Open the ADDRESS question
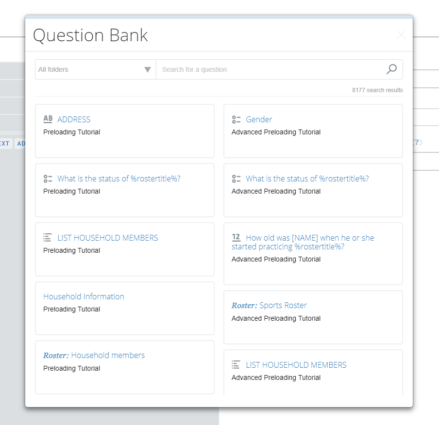 point(74,119)
